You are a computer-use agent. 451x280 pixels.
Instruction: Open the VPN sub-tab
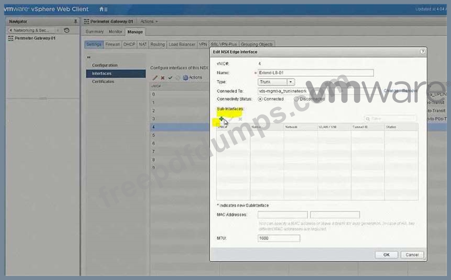[x=203, y=44]
